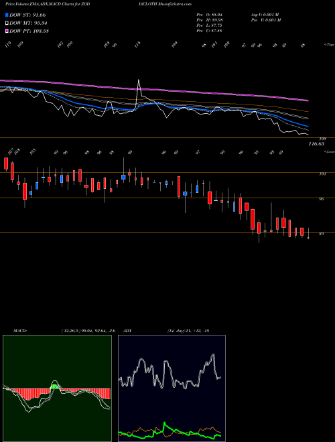
Task: Click the 'ADX' panel label
Action: pyautogui.click(x=128, y=331)
